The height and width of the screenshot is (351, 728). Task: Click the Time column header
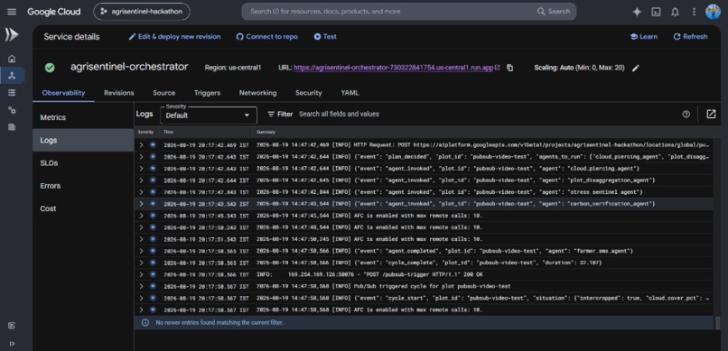pos(169,132)
